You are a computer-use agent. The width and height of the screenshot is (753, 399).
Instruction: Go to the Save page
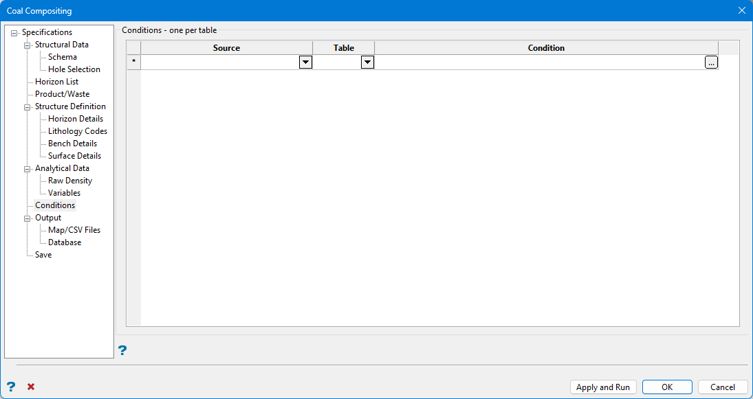(43, 255)
